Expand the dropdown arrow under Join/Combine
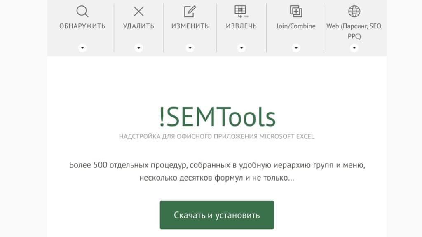 296,48
